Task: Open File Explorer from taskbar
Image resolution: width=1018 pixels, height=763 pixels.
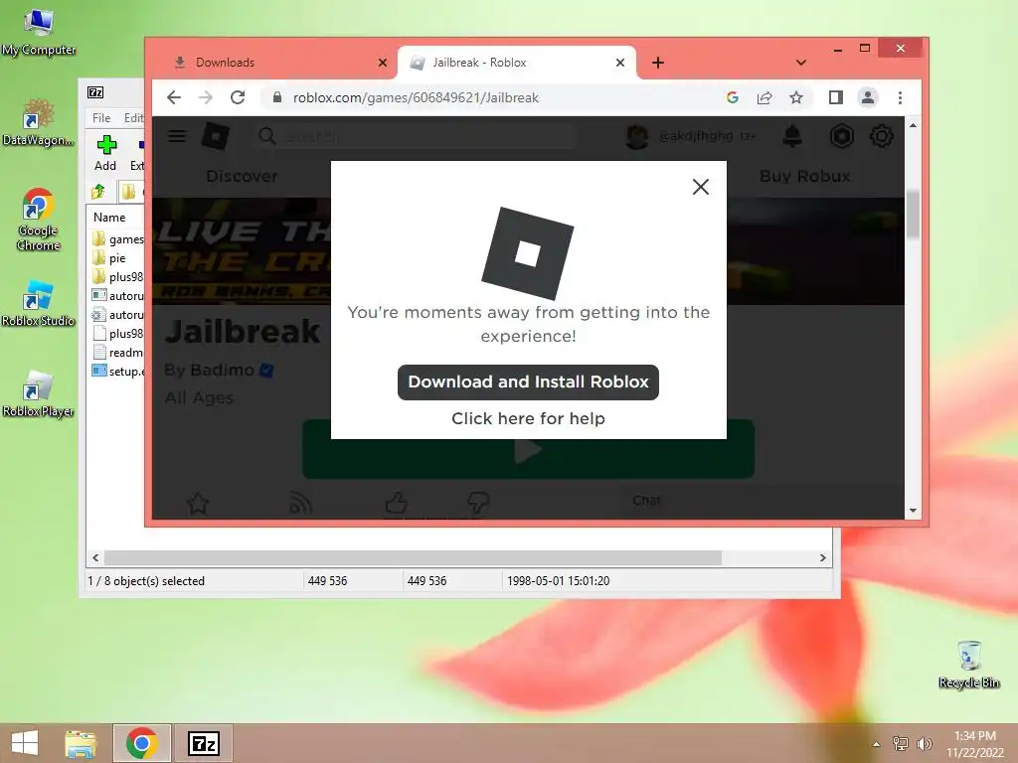Action: point(82,743)
